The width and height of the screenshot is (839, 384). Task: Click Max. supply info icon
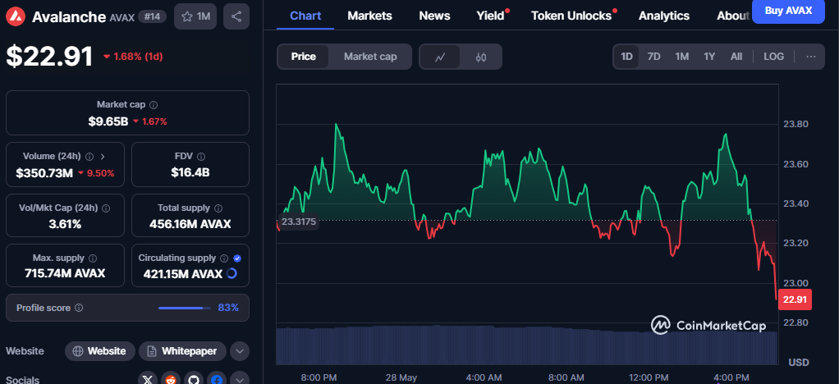click(93, 258)
